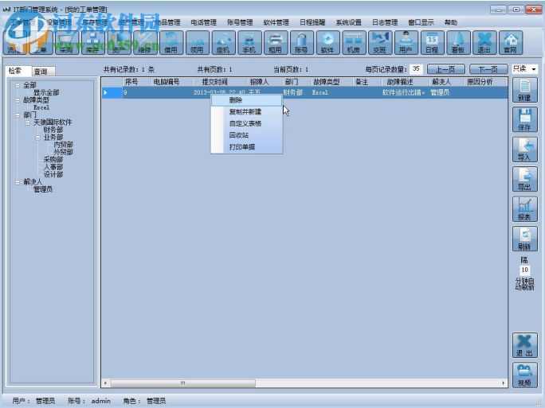Choose 删除 in the context menu
The width and height of the screenshot is (545, 408).
[247, 100]
